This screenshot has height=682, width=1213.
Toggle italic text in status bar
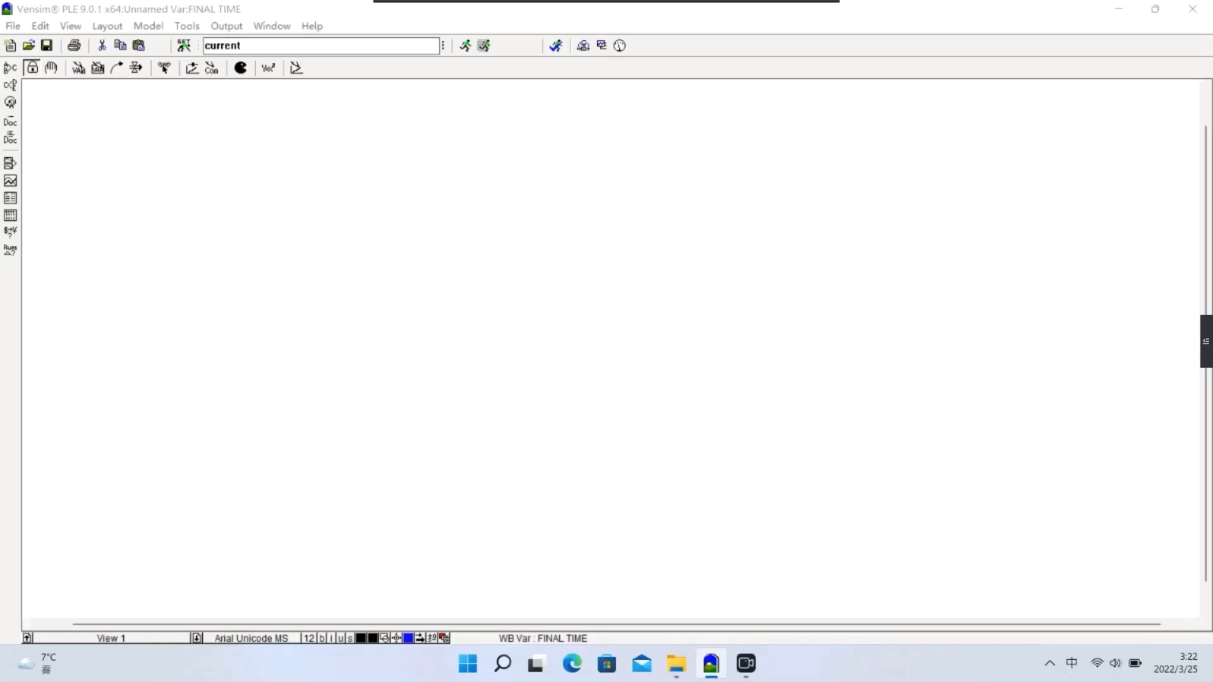point(331,638)
